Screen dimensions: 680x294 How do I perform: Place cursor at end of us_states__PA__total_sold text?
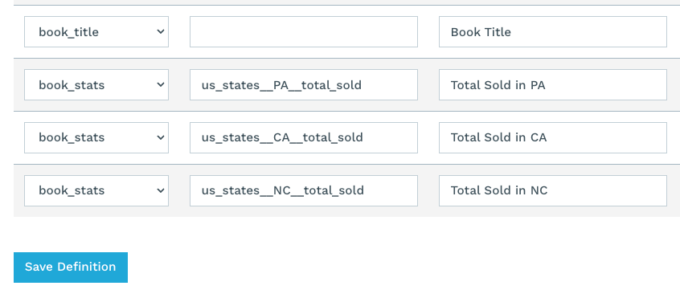tap(363, 85)
